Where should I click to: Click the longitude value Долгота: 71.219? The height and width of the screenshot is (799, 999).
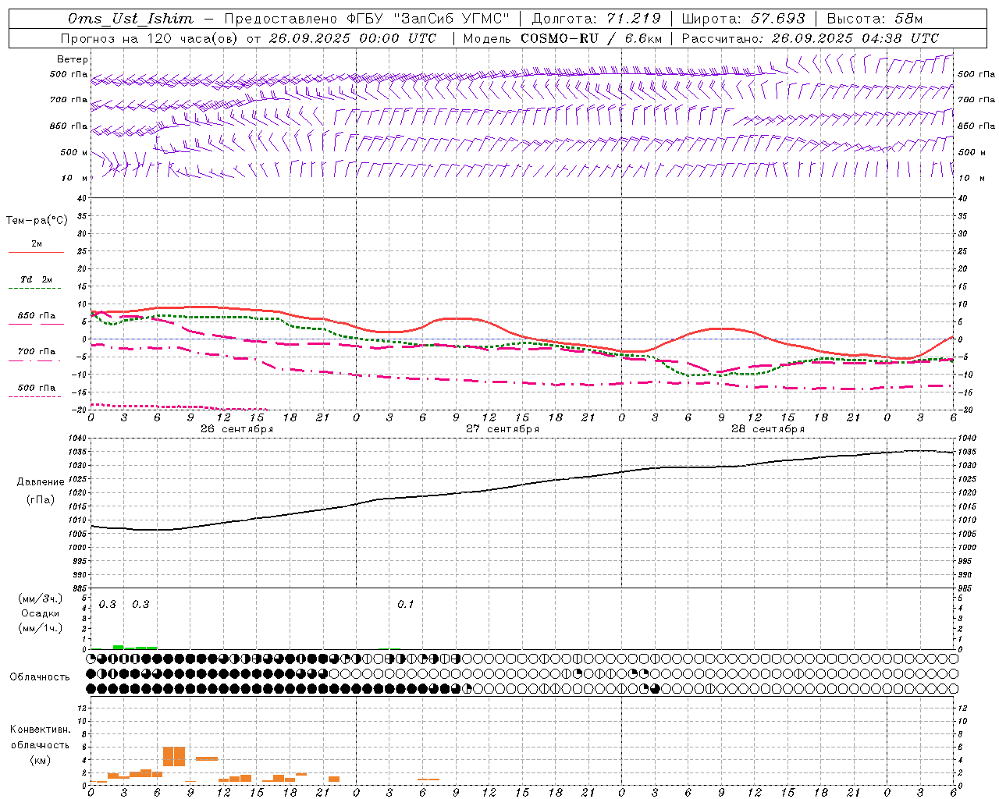click(596, 19)
